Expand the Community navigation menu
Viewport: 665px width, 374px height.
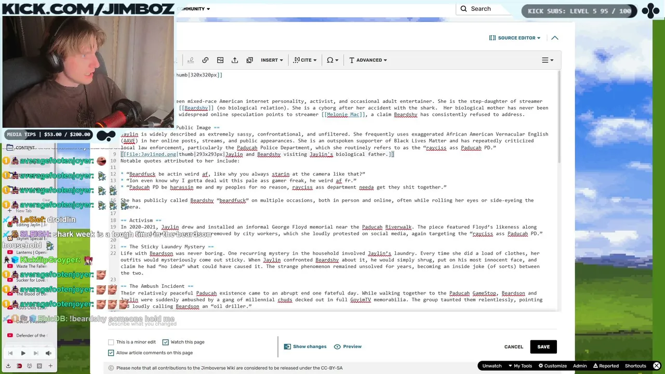(x=193, y=9)
